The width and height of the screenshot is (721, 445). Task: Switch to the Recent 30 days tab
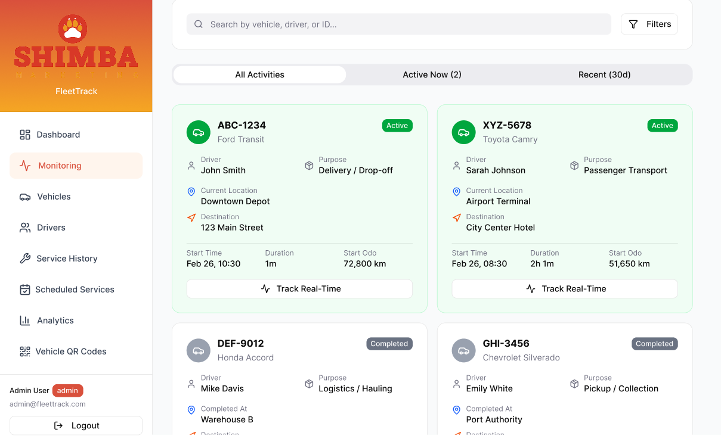click(x=604, y=74)
